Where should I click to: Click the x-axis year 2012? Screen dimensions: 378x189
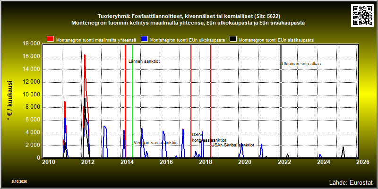[88, 162]
